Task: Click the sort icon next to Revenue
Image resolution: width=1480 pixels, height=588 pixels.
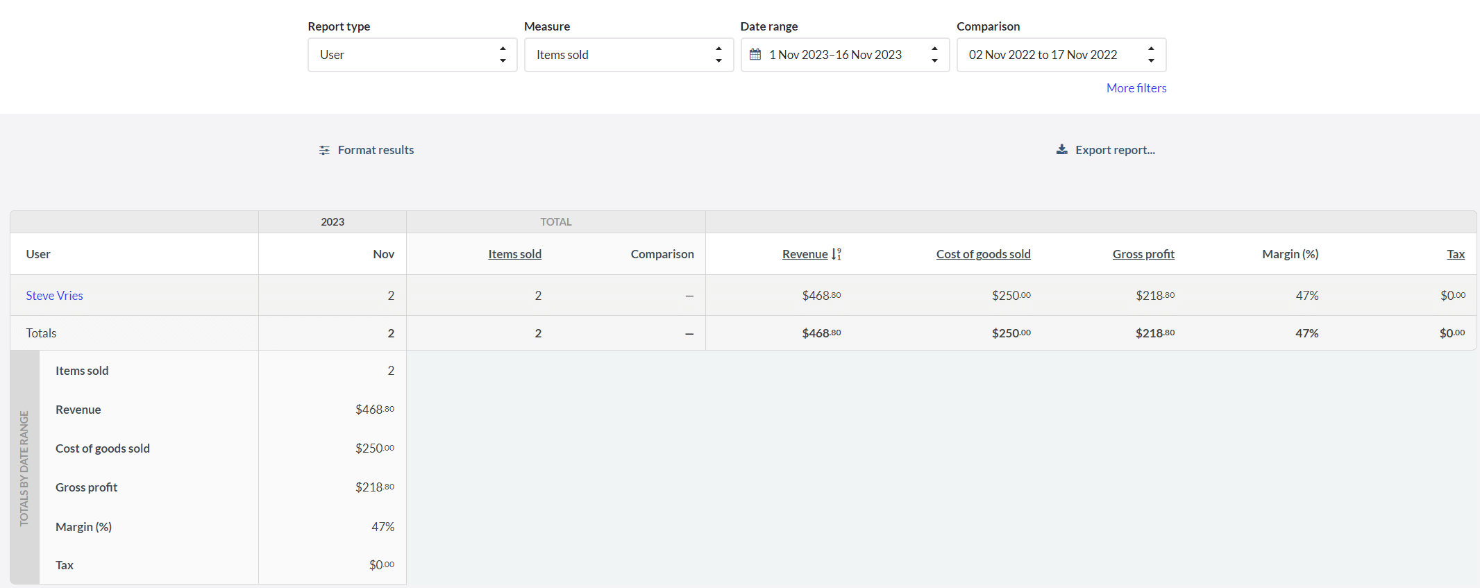Action: (836, 254)
